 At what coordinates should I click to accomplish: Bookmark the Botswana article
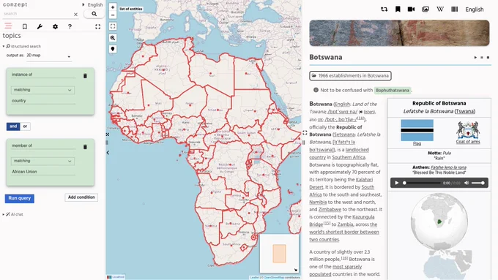(398, 10)
